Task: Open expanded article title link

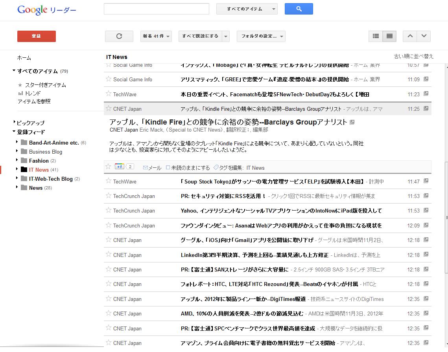Action: (x=228, y=122)
